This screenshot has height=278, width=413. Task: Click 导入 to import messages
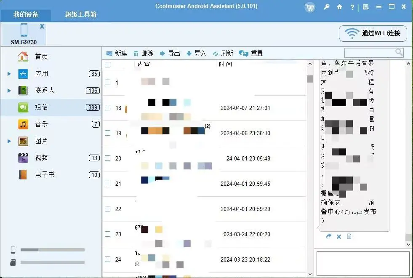(196, 53)
